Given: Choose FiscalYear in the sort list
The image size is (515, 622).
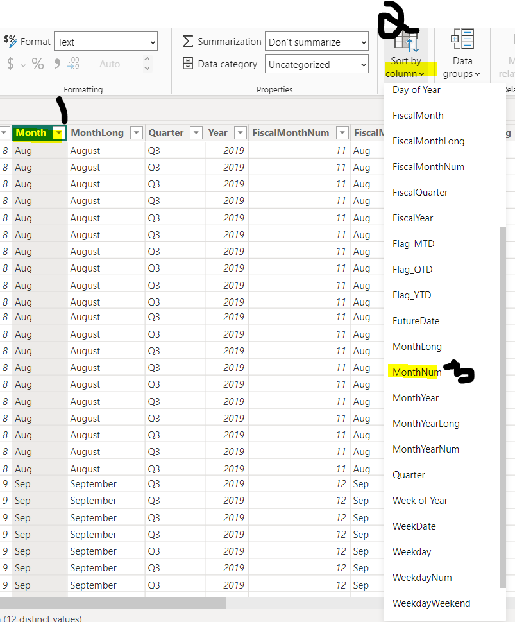Looking at the screenshot, I should pos(413,218).
